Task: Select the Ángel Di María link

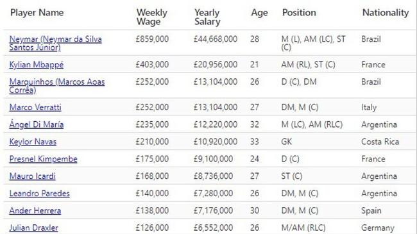Action: pos(37,124)
